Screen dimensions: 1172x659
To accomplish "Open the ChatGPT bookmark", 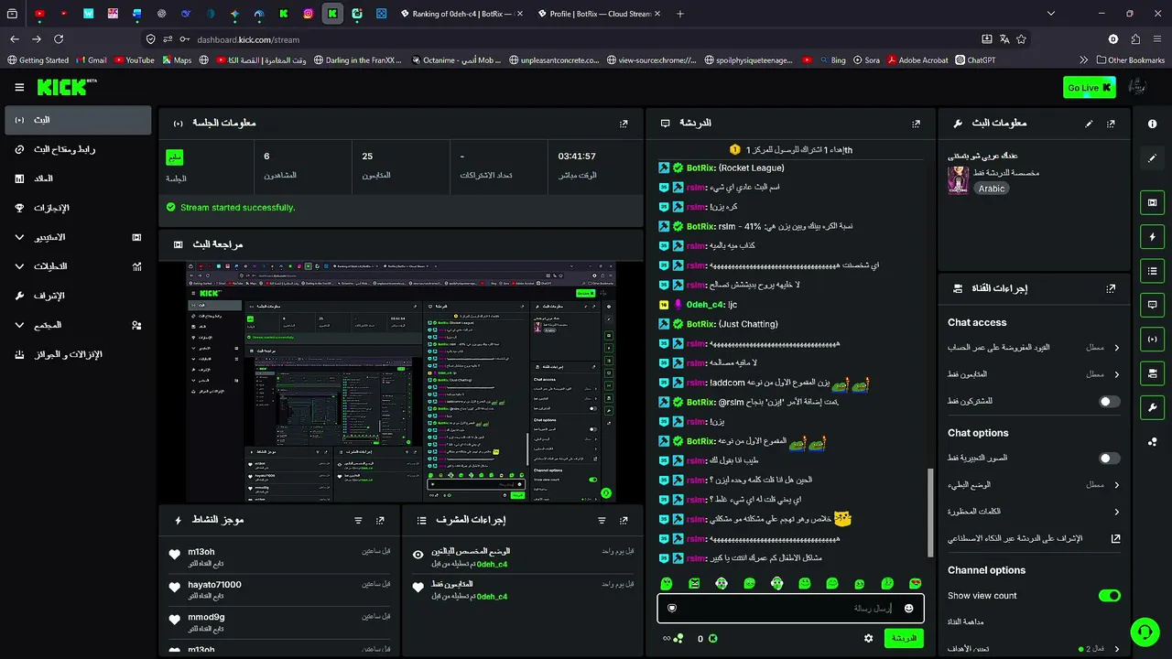I will pyautogui.click(x=974, y=60).
